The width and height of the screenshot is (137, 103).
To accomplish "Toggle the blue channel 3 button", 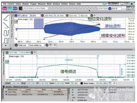I will coord(15,9).
